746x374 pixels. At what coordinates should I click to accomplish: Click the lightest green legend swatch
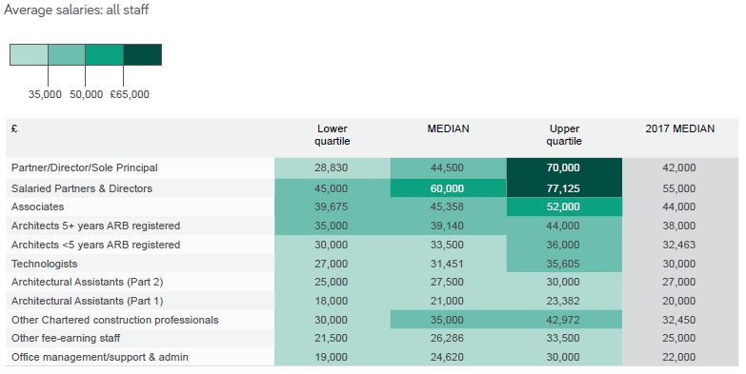pyautogui.click(x=29, y=54)
